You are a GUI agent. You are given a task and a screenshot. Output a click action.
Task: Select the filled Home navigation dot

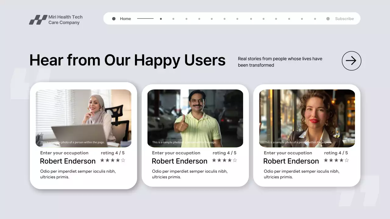(114, 19)
